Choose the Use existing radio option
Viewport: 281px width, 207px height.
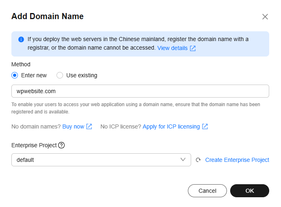tap(60, 75)
